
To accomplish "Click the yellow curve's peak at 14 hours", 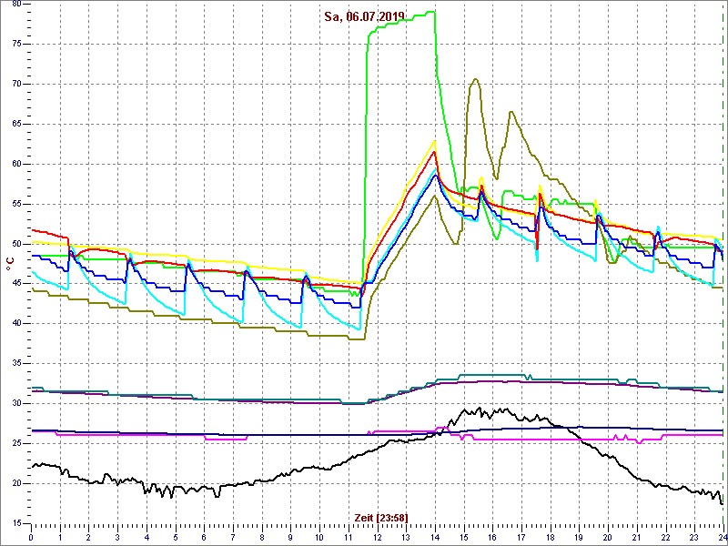I will (435, 142).
